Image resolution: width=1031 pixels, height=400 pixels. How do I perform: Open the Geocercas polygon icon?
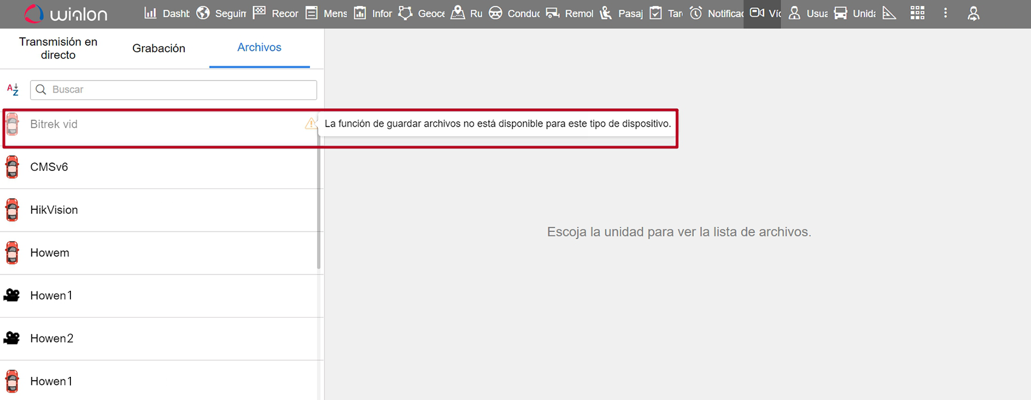[x=405, y=13]
